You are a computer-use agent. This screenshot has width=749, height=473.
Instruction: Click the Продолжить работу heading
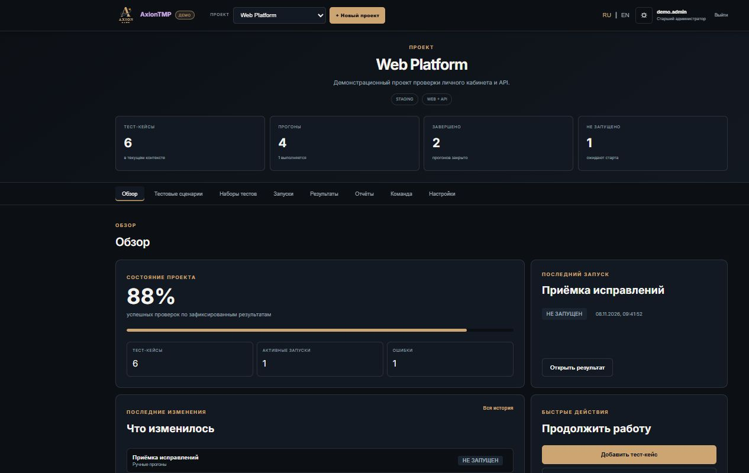[x=596, y=429]
